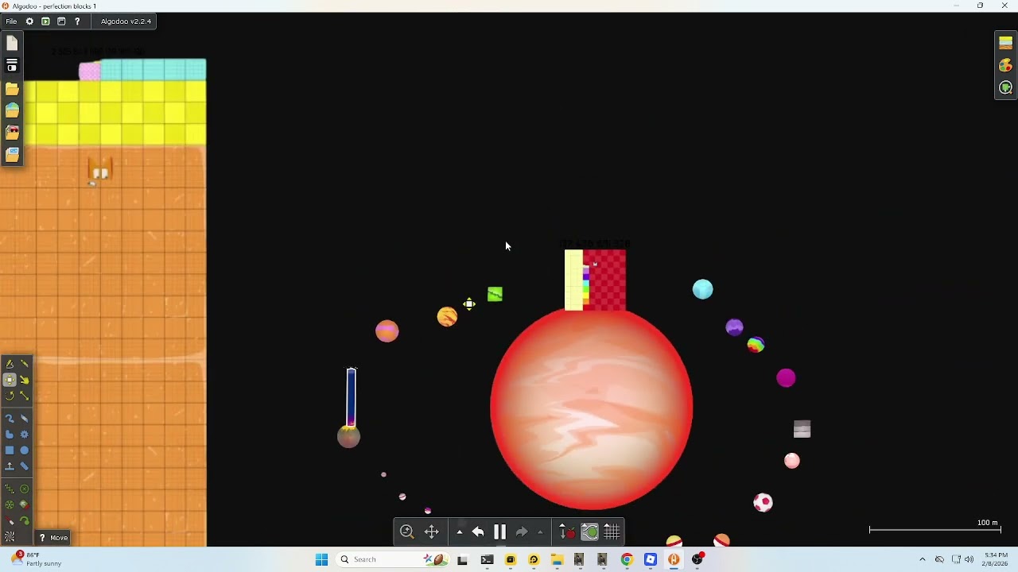Create a new scene with blank page icon
This screenshot has width=1018, height=572.
(12, 44)
